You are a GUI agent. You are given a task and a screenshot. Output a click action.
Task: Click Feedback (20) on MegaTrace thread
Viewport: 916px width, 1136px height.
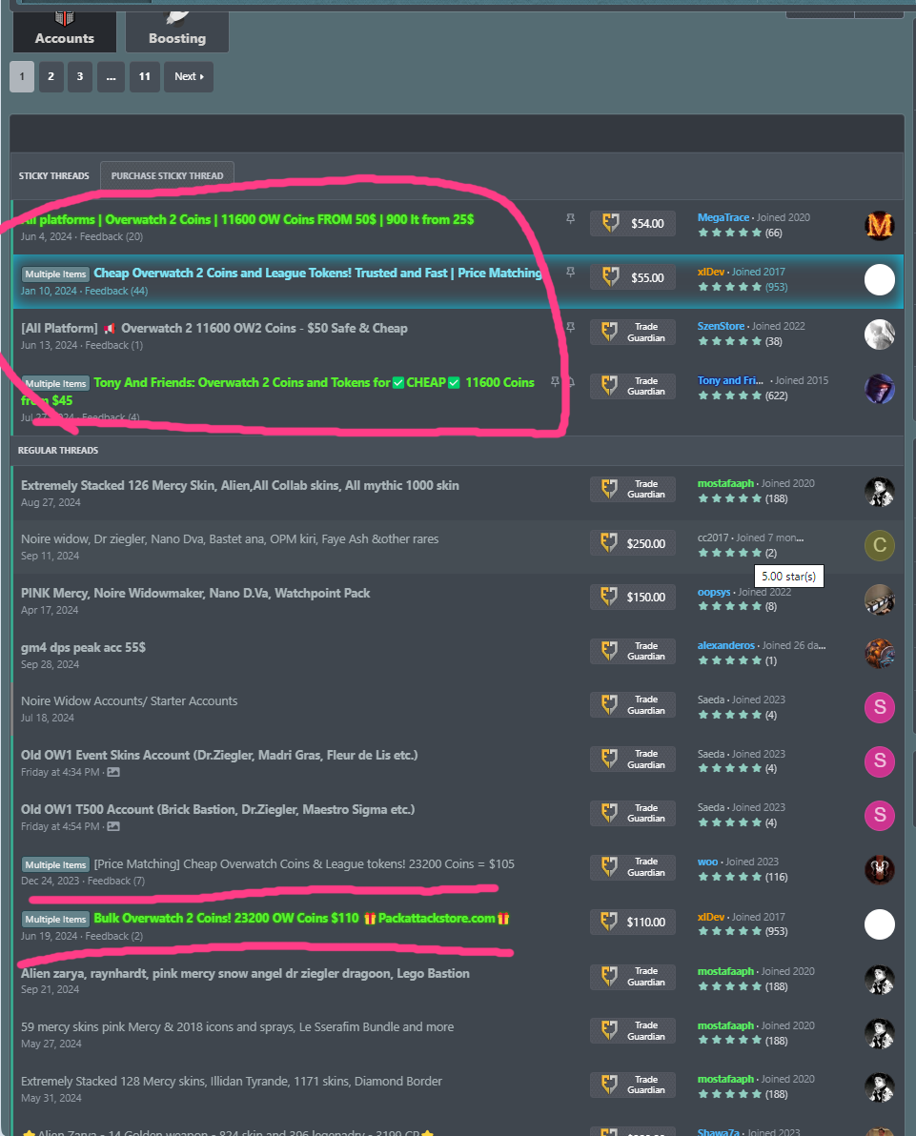click(x=112, y=237)
